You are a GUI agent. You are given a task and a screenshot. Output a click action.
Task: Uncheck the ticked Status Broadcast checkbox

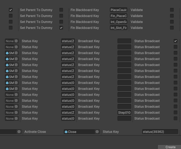[176, 41]
